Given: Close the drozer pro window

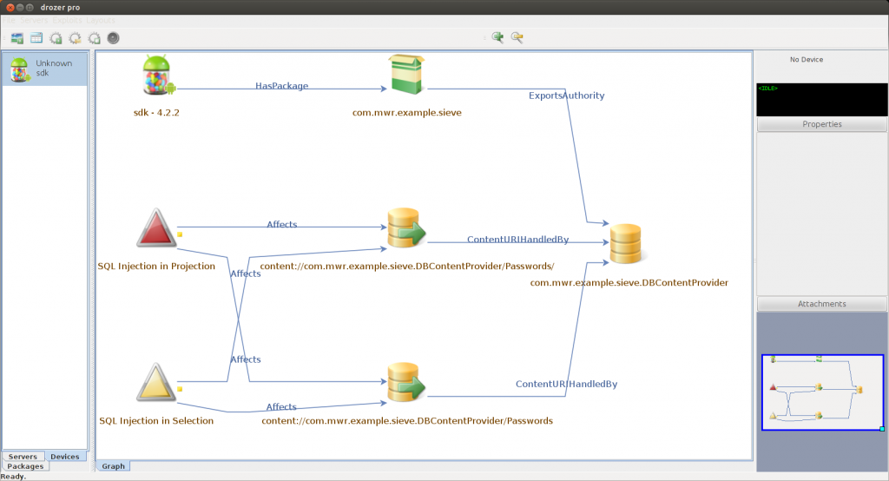Looking at the screenshot, I should [x=10, y=7].
